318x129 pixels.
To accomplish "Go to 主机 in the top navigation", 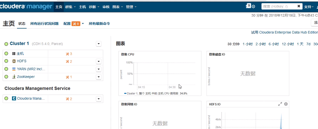I will click(x=82, y=7).
